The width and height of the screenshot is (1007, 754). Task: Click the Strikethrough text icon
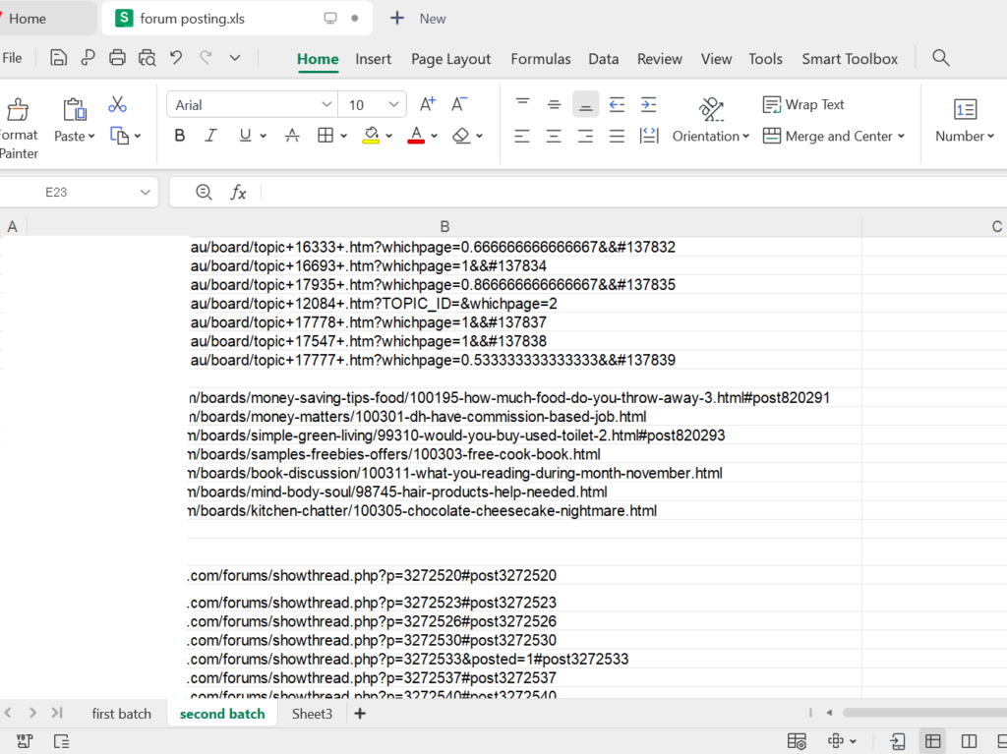[x=291, y=136]
